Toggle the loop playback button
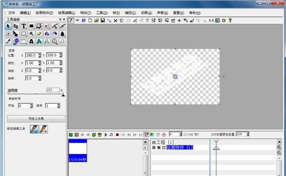The image size is (286, 176). click(x=146, y=135)
